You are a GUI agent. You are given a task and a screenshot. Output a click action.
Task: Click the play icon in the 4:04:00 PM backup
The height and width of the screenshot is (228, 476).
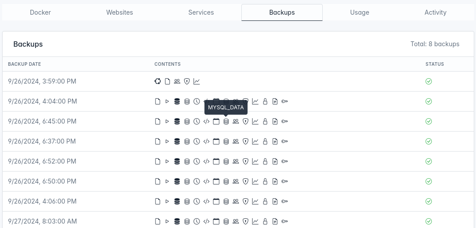167,101
